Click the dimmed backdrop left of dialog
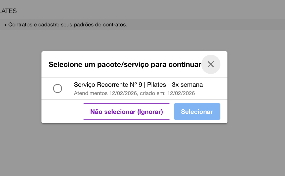 tap(20, 88)
